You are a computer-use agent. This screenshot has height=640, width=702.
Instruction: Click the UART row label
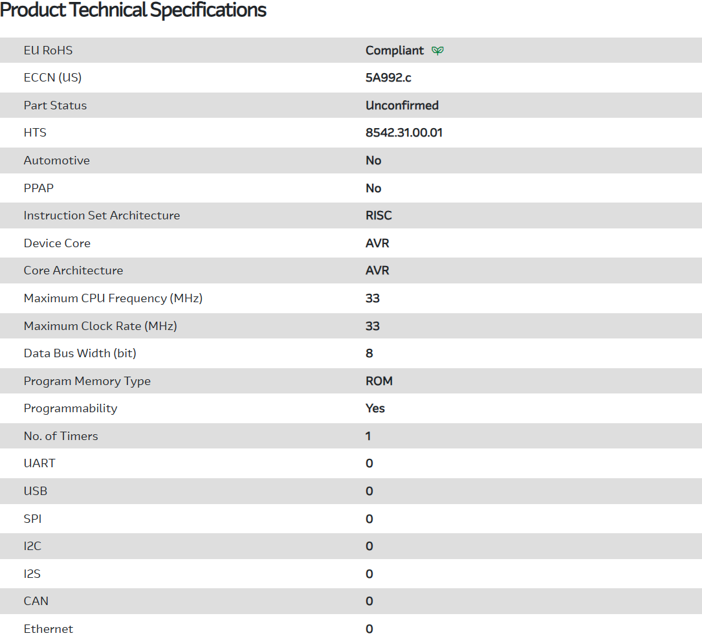39,463
